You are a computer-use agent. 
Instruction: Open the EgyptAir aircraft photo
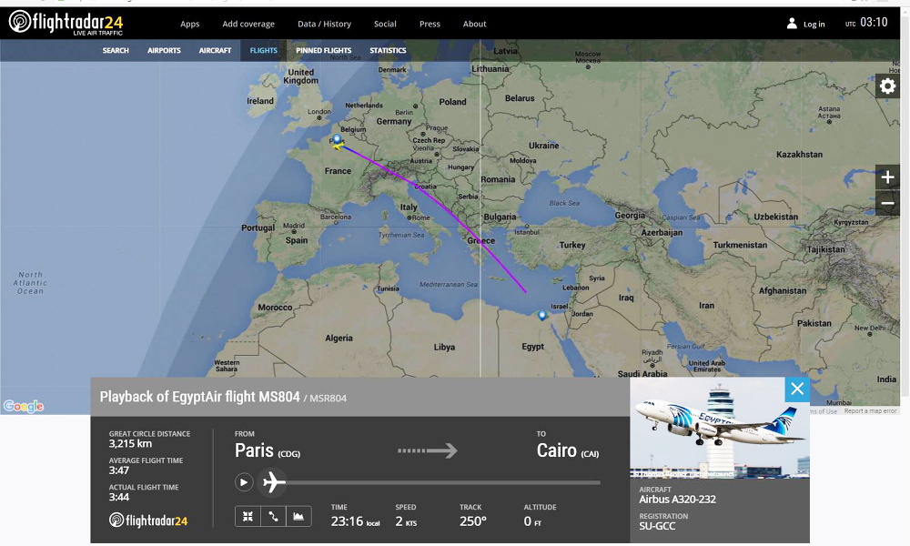(x=720, y=429)
